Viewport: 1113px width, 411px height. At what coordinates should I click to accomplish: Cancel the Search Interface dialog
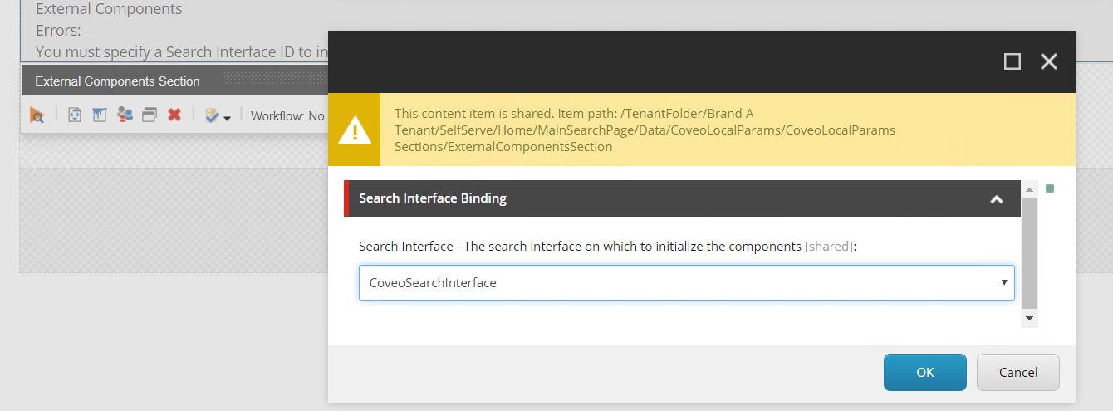click(1017, 373)
